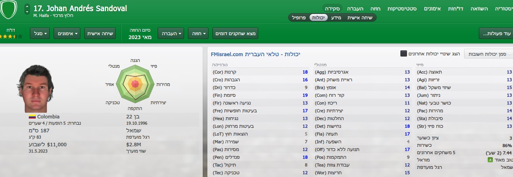Open the סמן יכולות חשובות dropdown

[489, 54]
